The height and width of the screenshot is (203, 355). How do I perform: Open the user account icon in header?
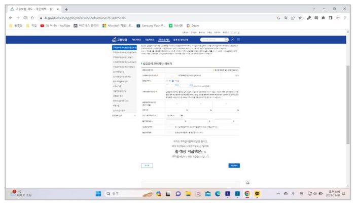[232, 40]
